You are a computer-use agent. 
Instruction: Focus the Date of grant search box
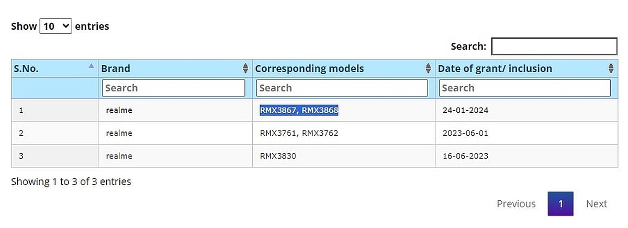click(x=524, y=88)
